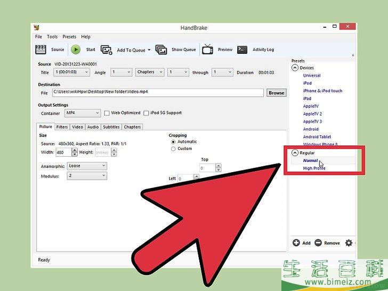Switch to the Audio tab
Screen dimensions: 388x291
pyautogui.click(x=93, y=127)
